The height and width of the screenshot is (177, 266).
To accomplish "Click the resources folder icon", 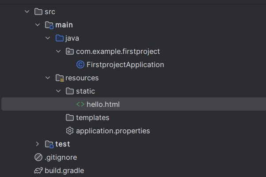I will pos(60,78).
